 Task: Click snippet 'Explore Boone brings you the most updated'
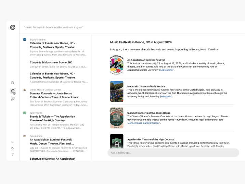coord(58,53)
